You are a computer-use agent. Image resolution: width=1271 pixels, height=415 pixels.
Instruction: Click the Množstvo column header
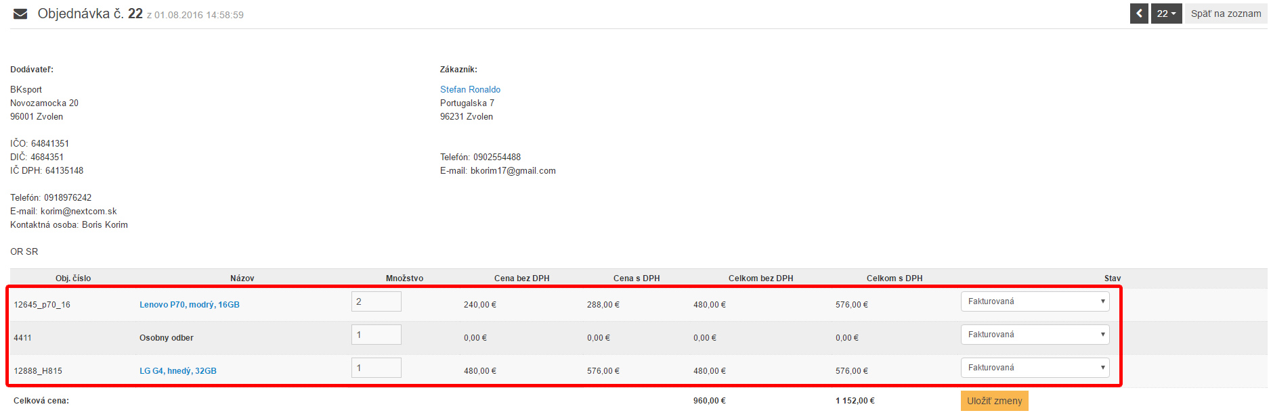pyautogui.click(x=404, y=278)
